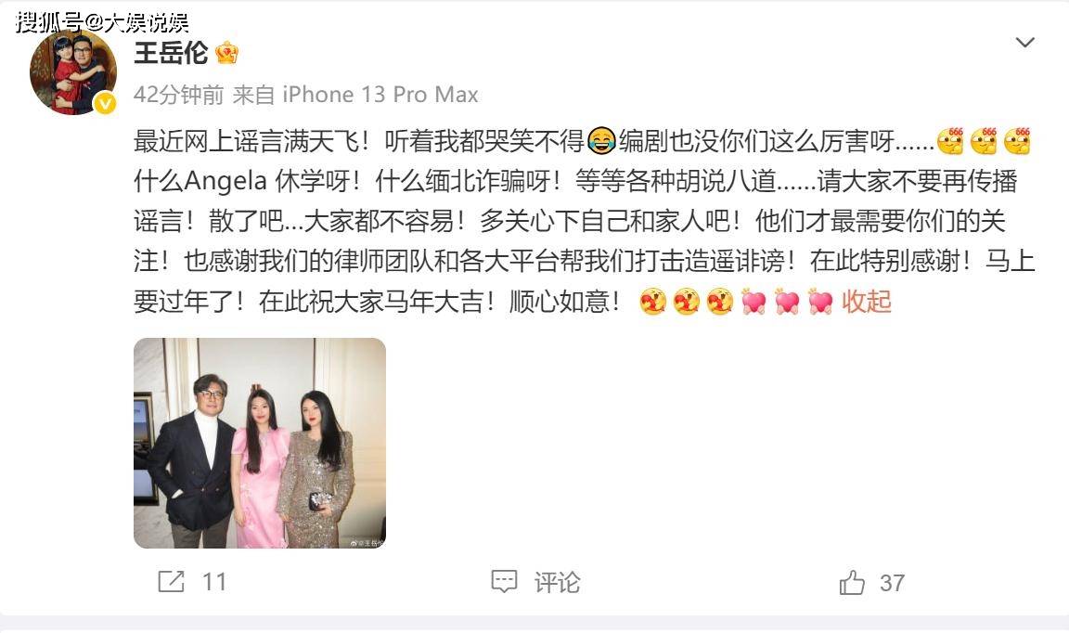Click the last pink heart emoji
The width and height of the screenshot is (1069, 633).
click(820, 301)
